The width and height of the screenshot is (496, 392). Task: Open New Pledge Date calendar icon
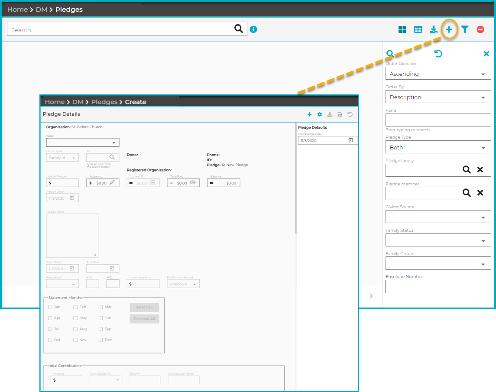point(351,140)
